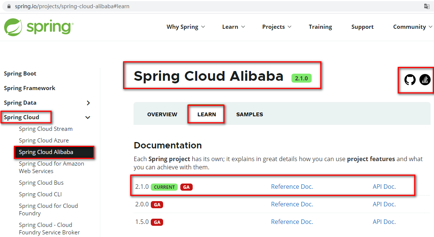
Task: Click version number 1.5.0 text
Action: [x=142, y=222]
